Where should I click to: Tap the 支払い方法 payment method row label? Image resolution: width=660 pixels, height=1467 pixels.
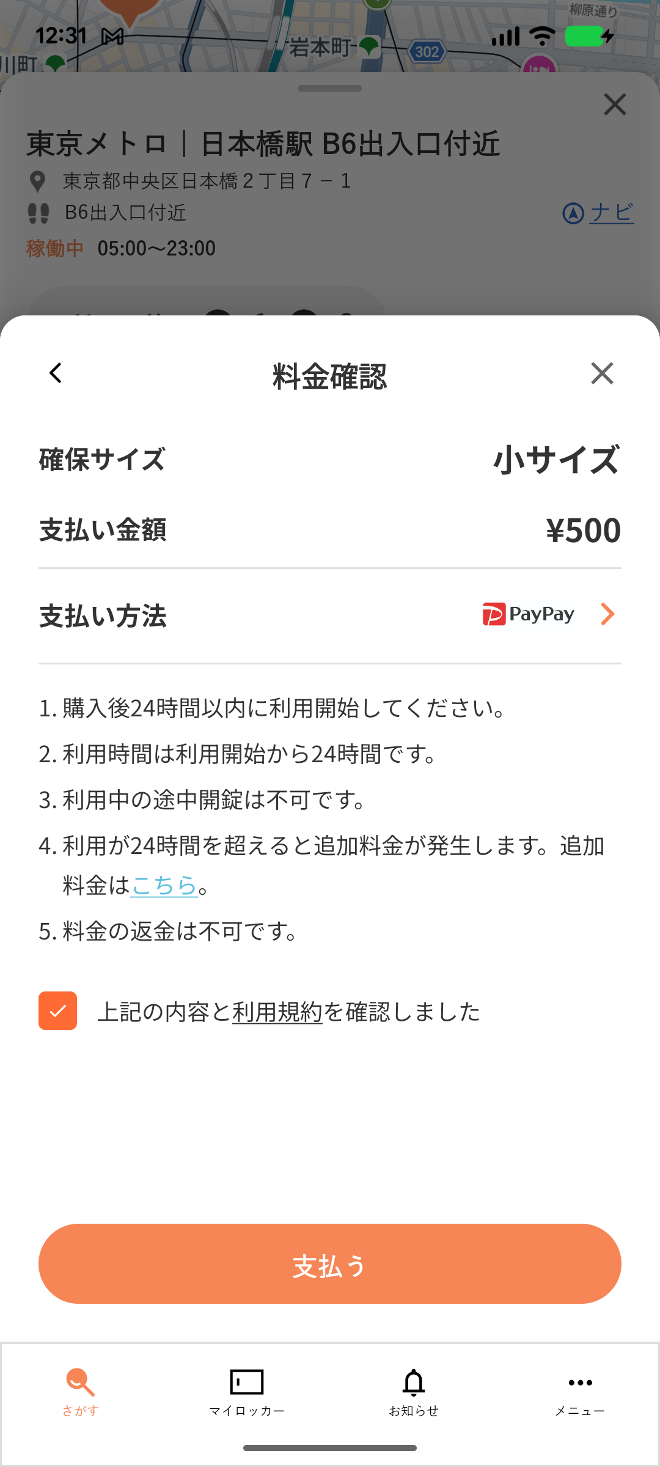[x=103, y=616]
